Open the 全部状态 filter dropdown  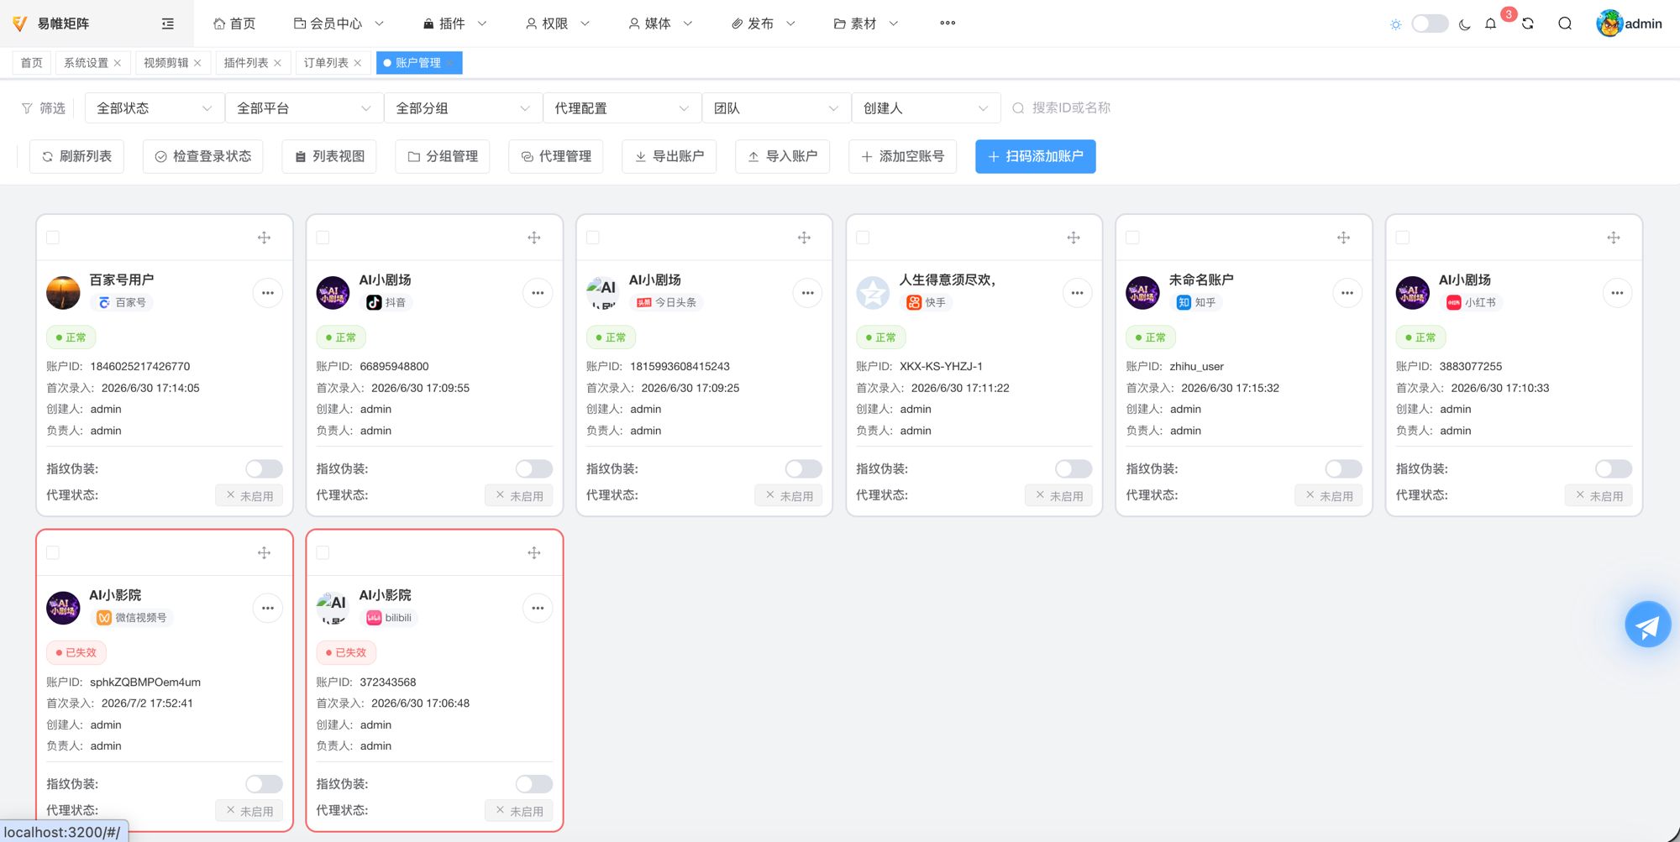click(155, 108)
